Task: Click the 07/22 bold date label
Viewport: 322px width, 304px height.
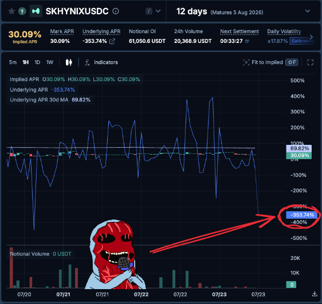Action: (x=141, y=295)
